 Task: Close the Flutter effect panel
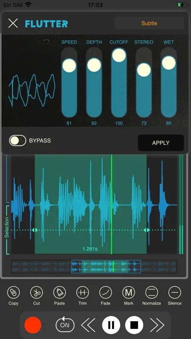click(x=13, y=23)
